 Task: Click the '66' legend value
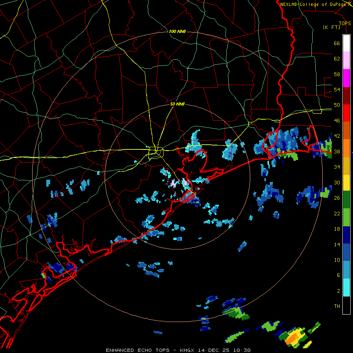(x=337, y=43)
